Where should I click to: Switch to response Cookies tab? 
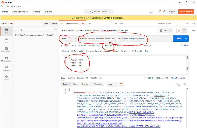71,78
